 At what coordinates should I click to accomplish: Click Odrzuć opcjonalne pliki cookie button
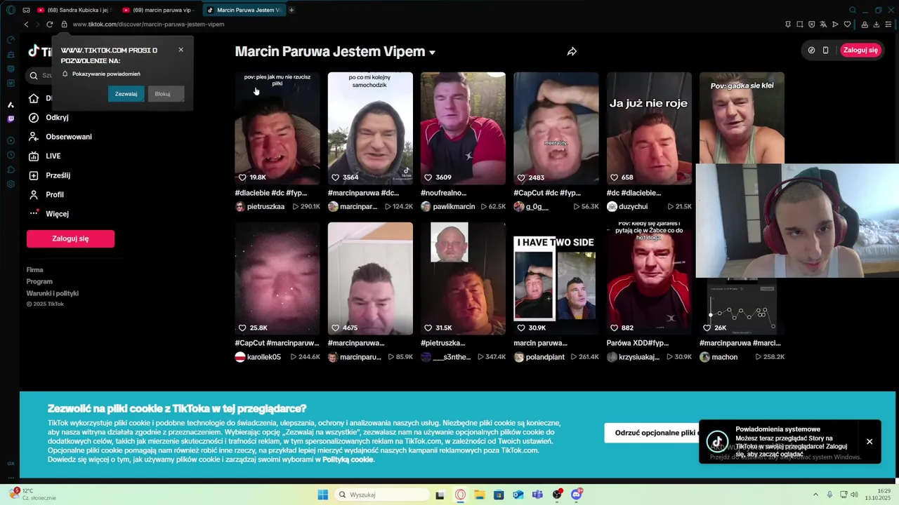click(653, 433)
